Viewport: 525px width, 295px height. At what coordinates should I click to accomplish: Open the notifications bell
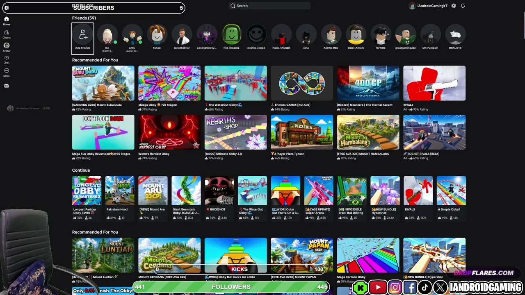coord(463,6)
